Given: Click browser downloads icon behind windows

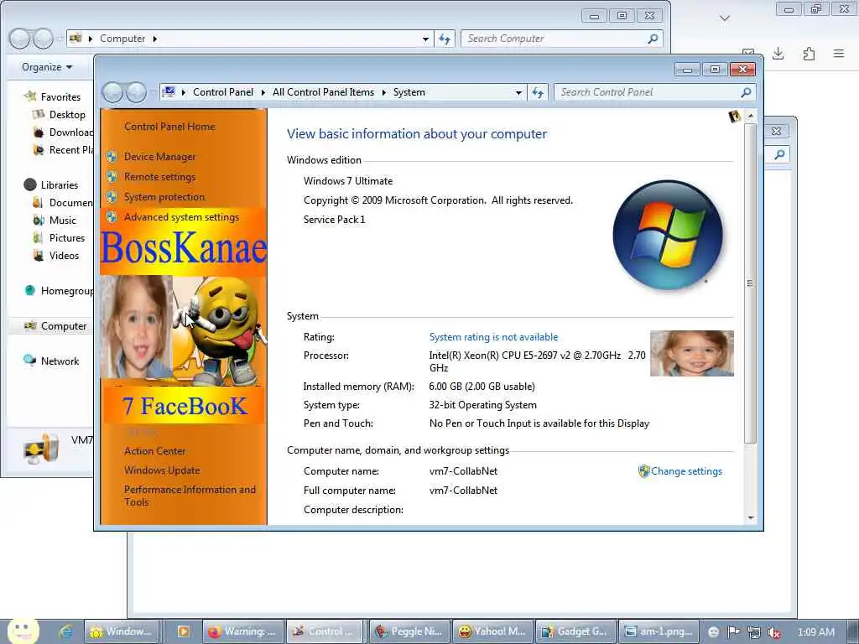Looking at the screenshot, I should coord(778,54).
